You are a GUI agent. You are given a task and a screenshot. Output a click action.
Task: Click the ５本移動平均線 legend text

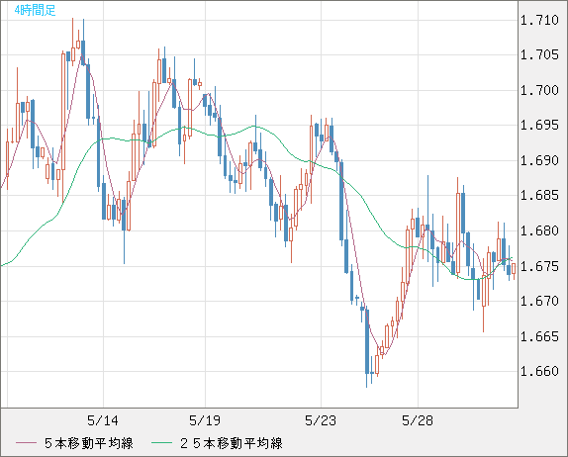pyautogui.click(x=89, y=443)
